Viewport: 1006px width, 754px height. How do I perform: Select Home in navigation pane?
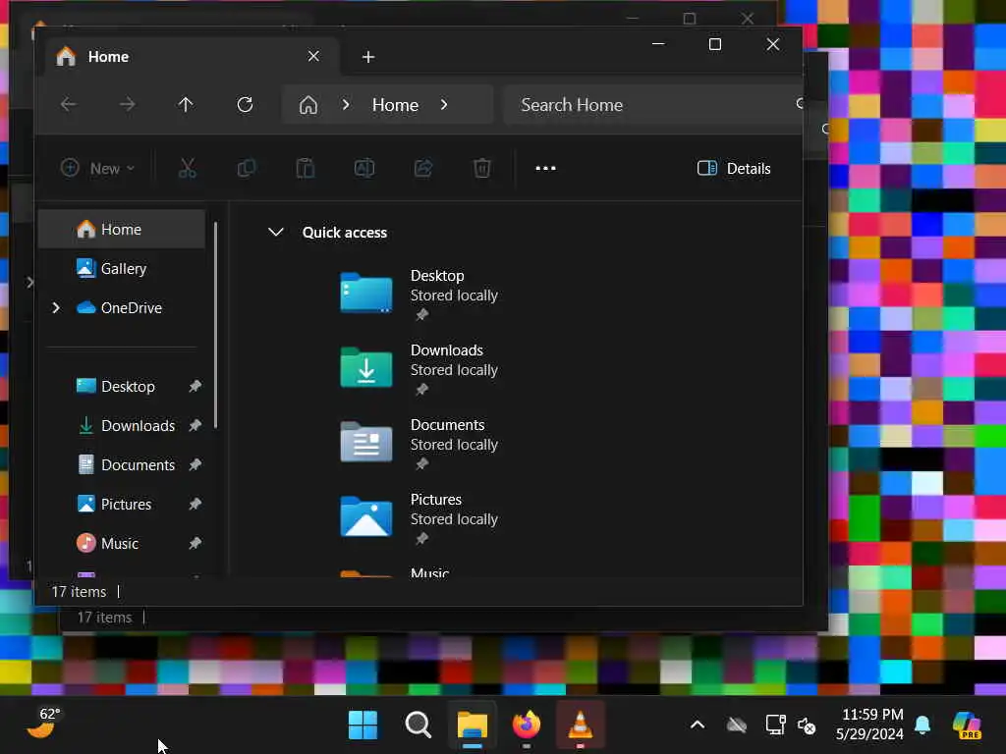[122, 229]
